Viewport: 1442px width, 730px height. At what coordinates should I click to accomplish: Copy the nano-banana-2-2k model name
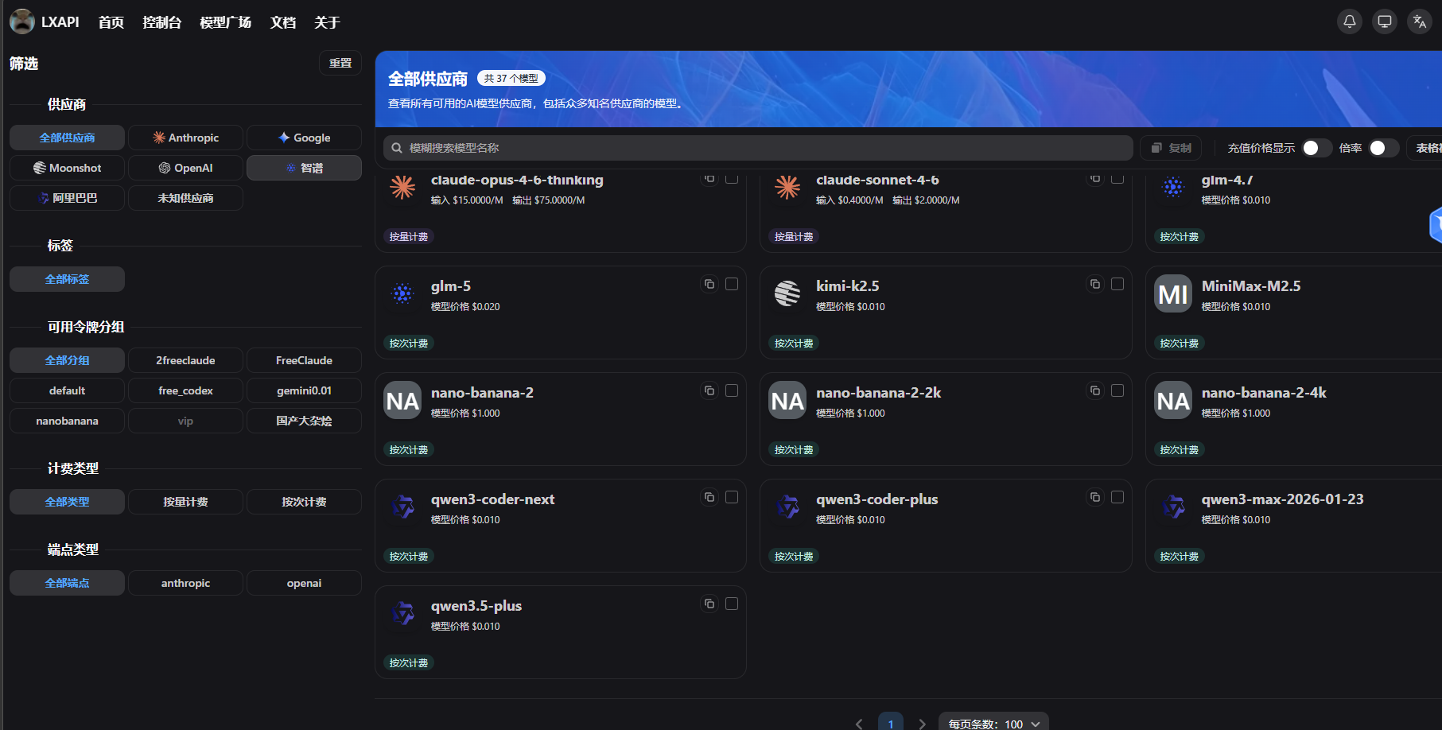[1095, 390]
